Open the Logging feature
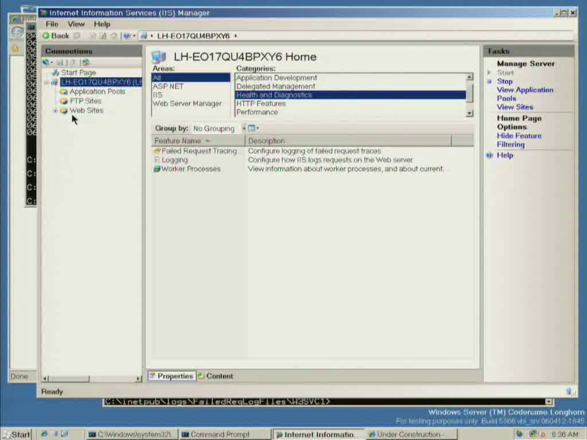Image resolution: width=587 pixels, height=440 pixels. point(174,160)
